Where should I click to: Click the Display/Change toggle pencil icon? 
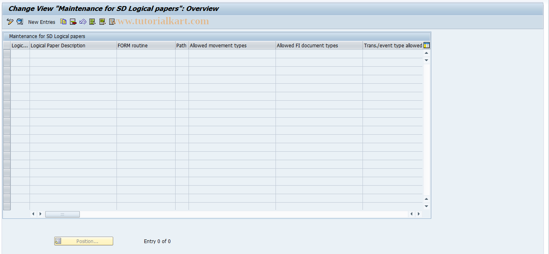pyautogui.click(x=10, y=22)
